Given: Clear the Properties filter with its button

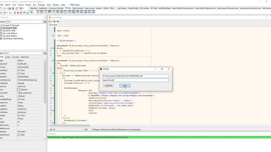Looking at the screenshot, I should [x=45, y=53].
